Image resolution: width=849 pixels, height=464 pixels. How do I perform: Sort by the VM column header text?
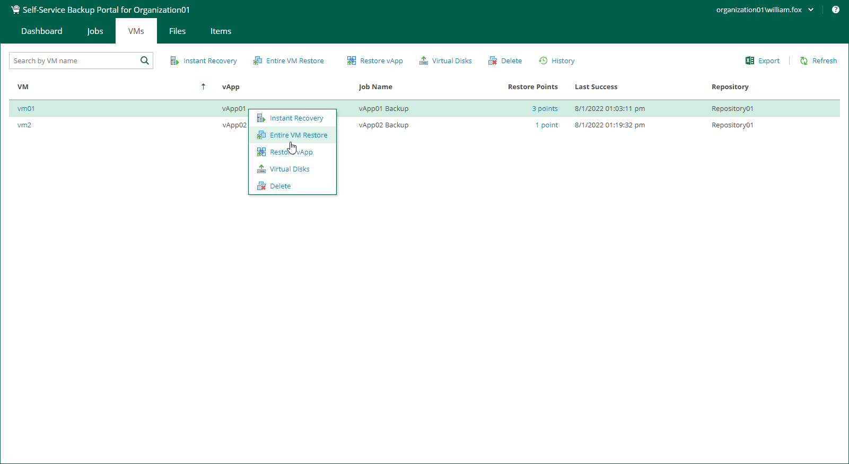click(x=23, y=87)
